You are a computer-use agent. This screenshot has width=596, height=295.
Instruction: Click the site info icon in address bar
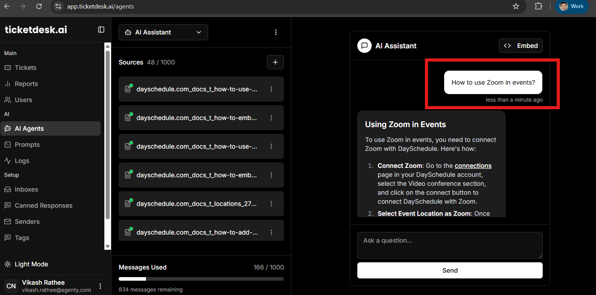58,6
